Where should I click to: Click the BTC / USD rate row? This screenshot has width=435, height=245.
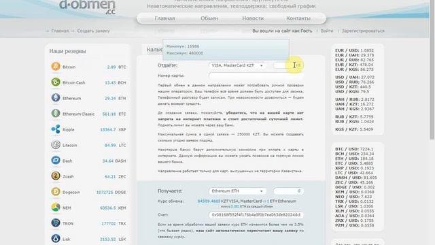tap(354, 149)
